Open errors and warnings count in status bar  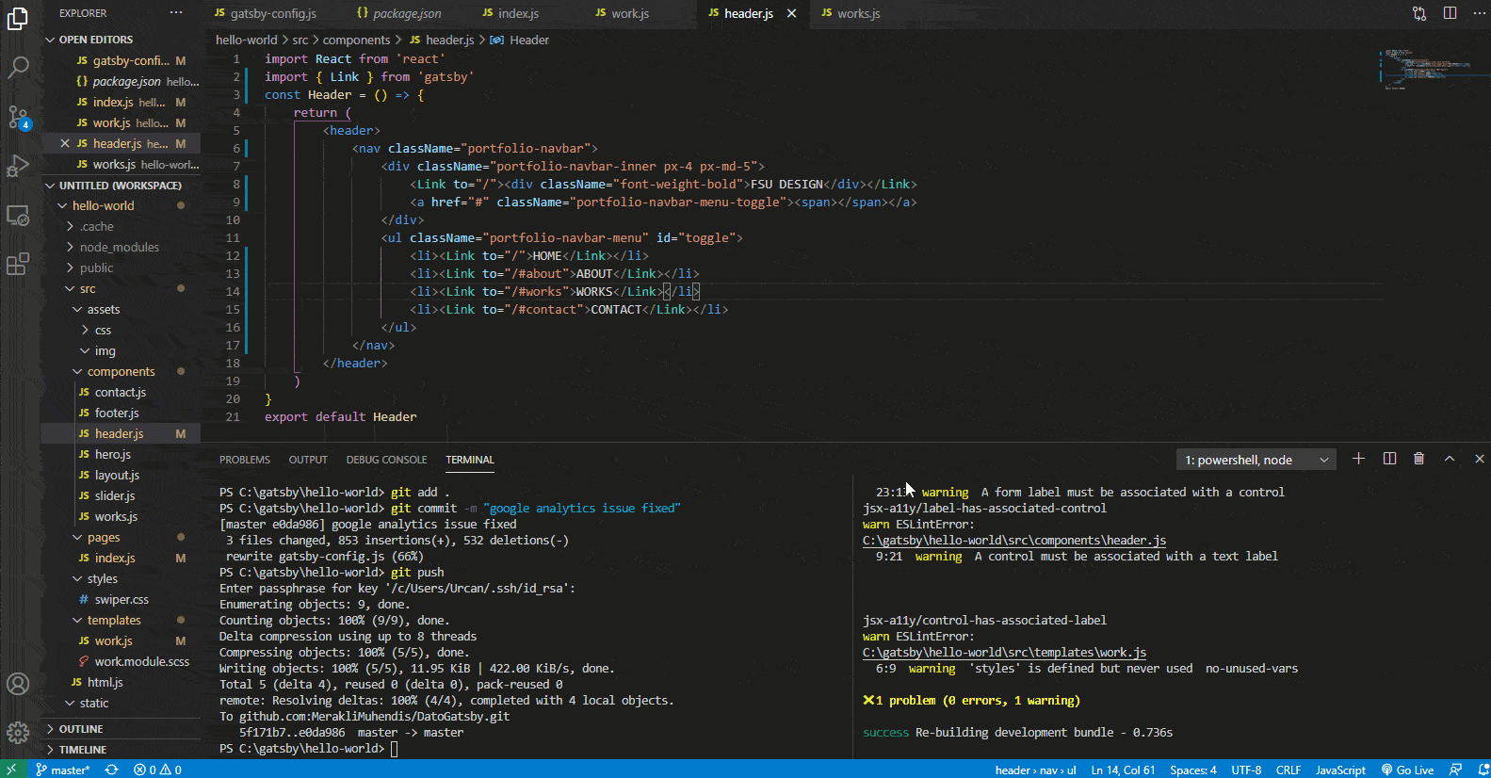pyautogui.click(x=157, y=770)
